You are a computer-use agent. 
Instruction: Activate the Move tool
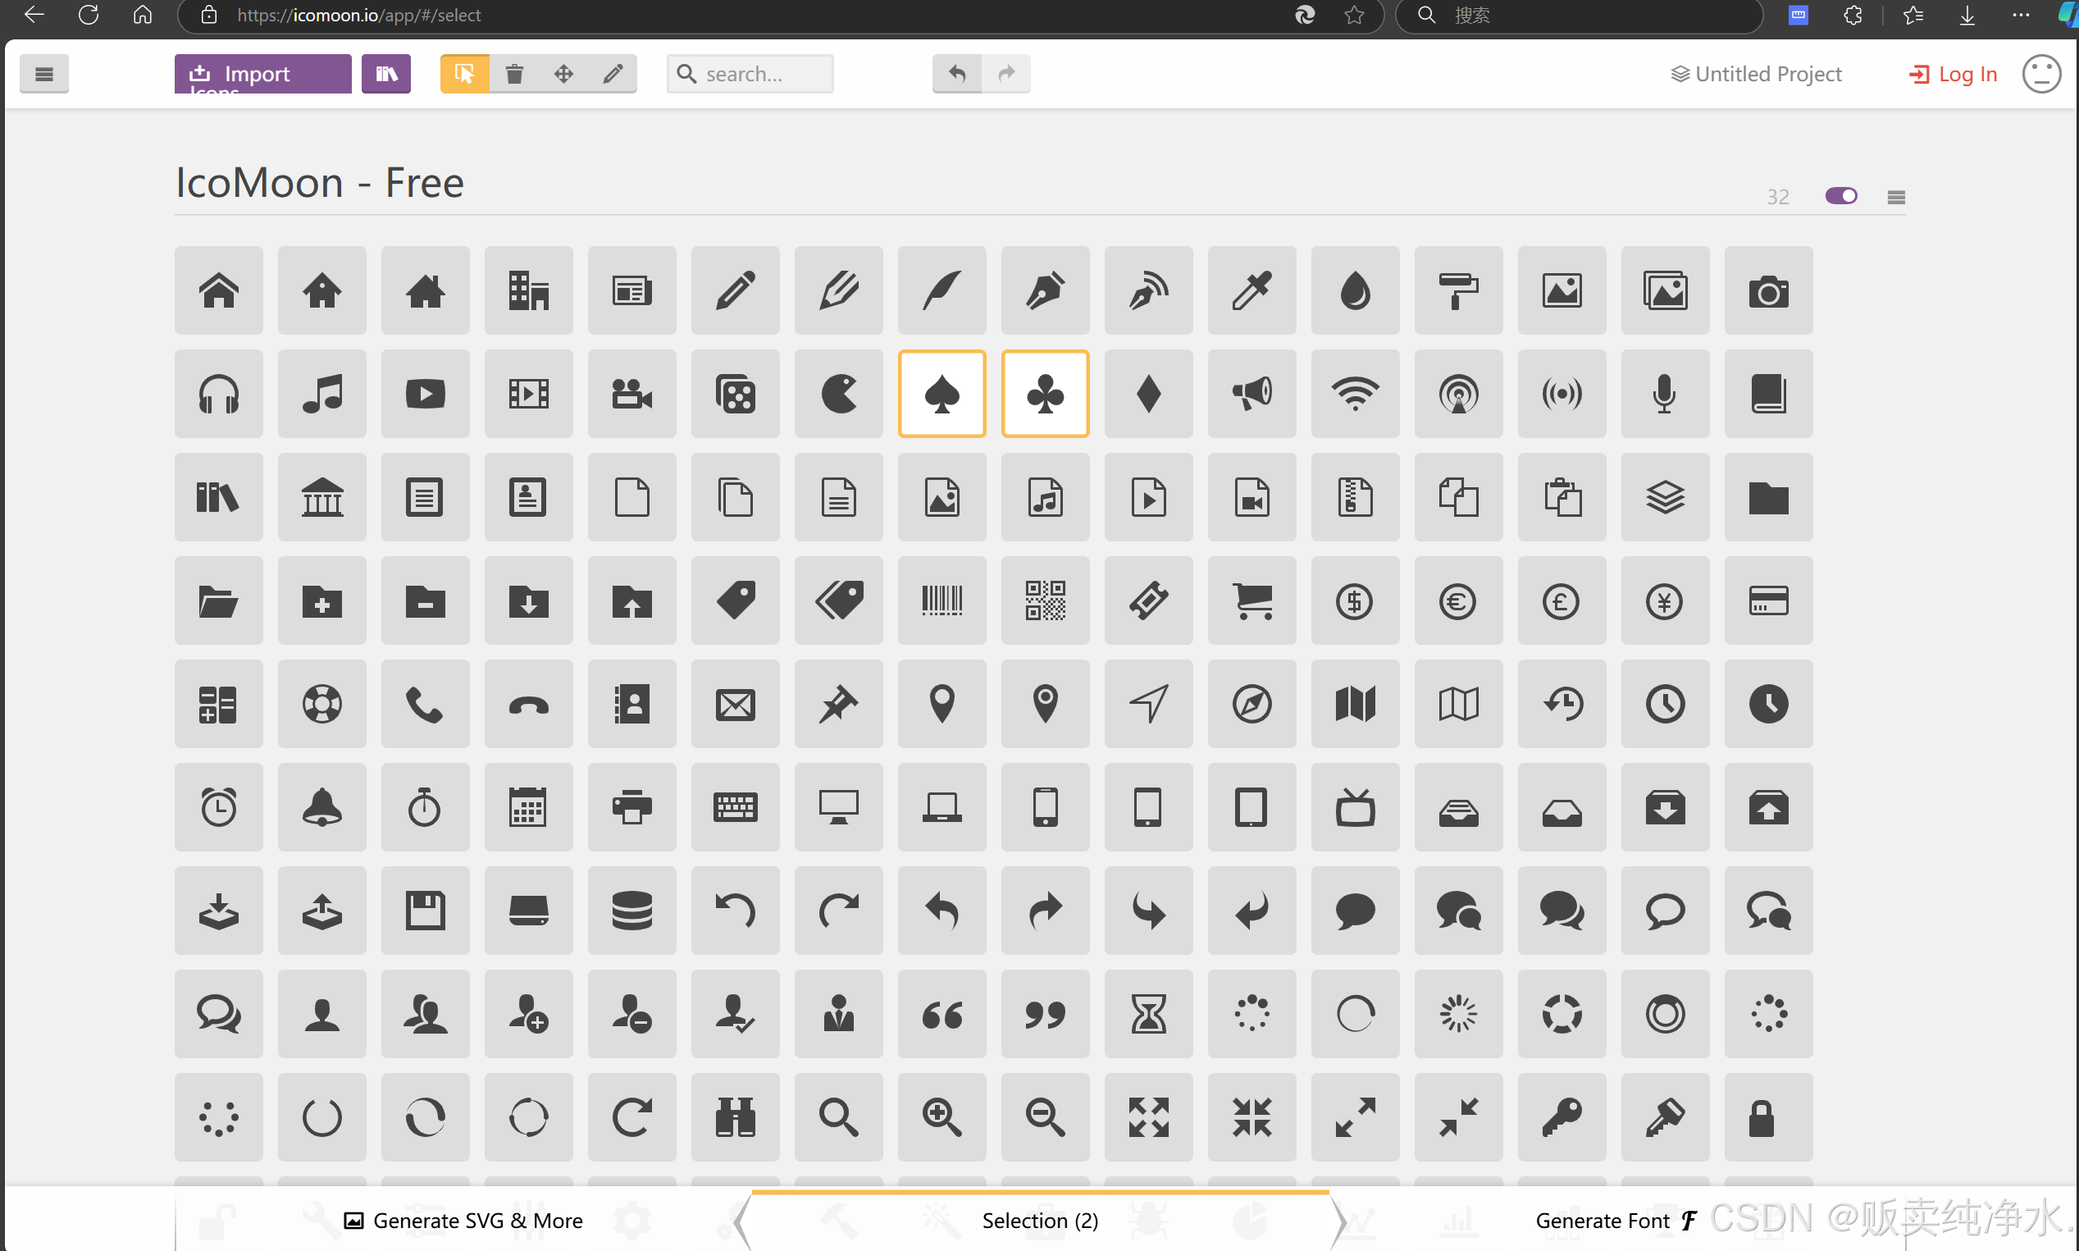(x=563, y=74)
